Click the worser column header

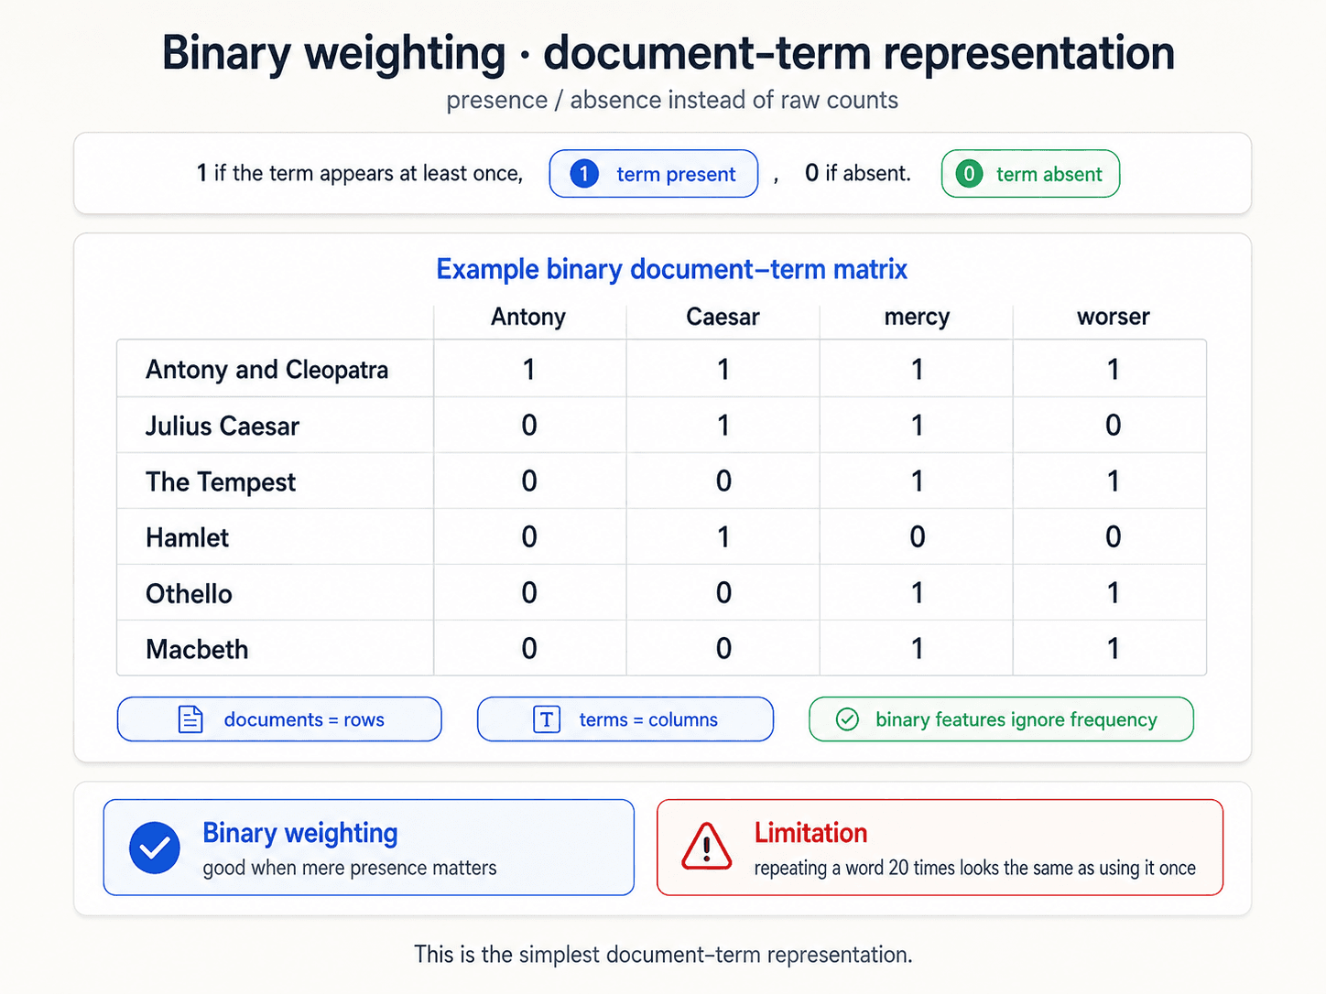pyautogui.click(x=1113, y=317)
